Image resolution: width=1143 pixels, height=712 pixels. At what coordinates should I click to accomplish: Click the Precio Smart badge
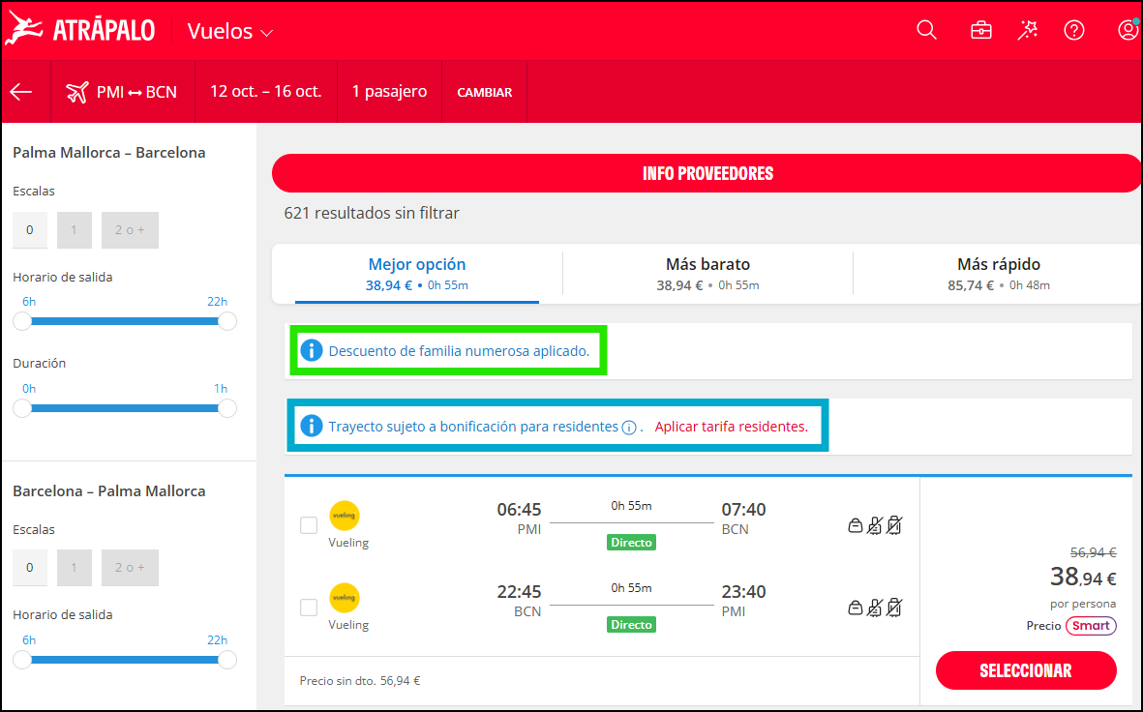(1091, 625)
